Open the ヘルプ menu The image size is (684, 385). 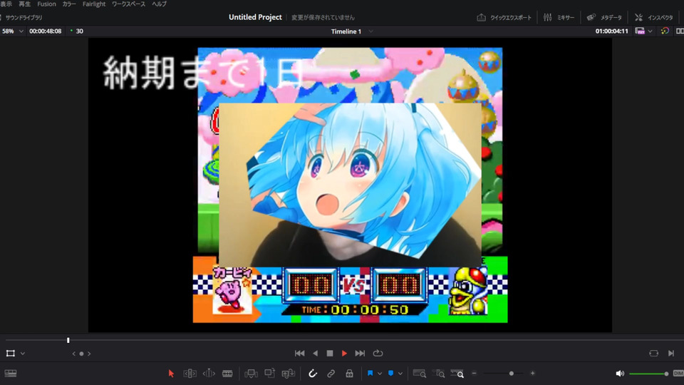tap(159, 4)
